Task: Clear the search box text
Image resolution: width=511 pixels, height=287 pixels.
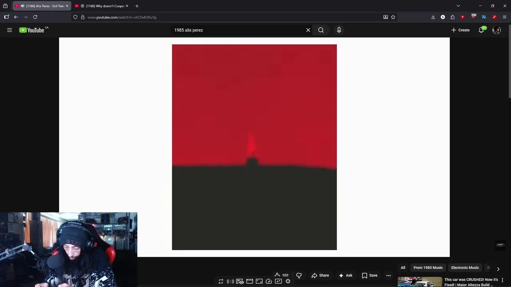Action: tap(308, 30)
